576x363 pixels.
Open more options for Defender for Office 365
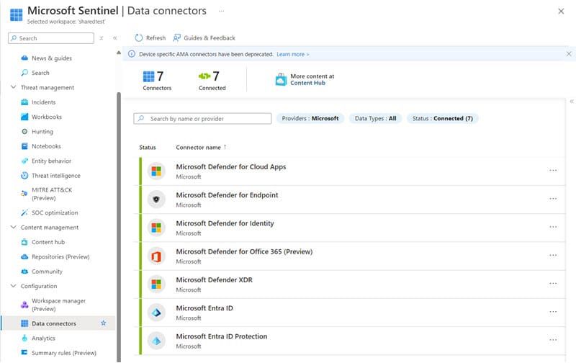coord(553,256)
